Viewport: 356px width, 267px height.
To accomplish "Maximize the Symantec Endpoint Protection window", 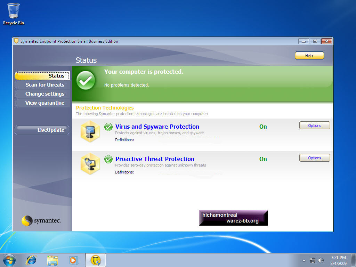I will point(315,41).
